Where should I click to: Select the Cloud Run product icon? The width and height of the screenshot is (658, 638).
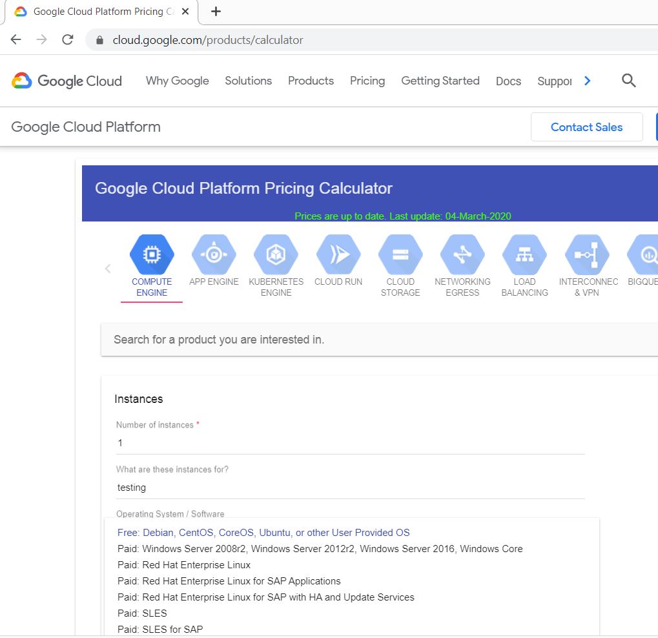point(338,254)
